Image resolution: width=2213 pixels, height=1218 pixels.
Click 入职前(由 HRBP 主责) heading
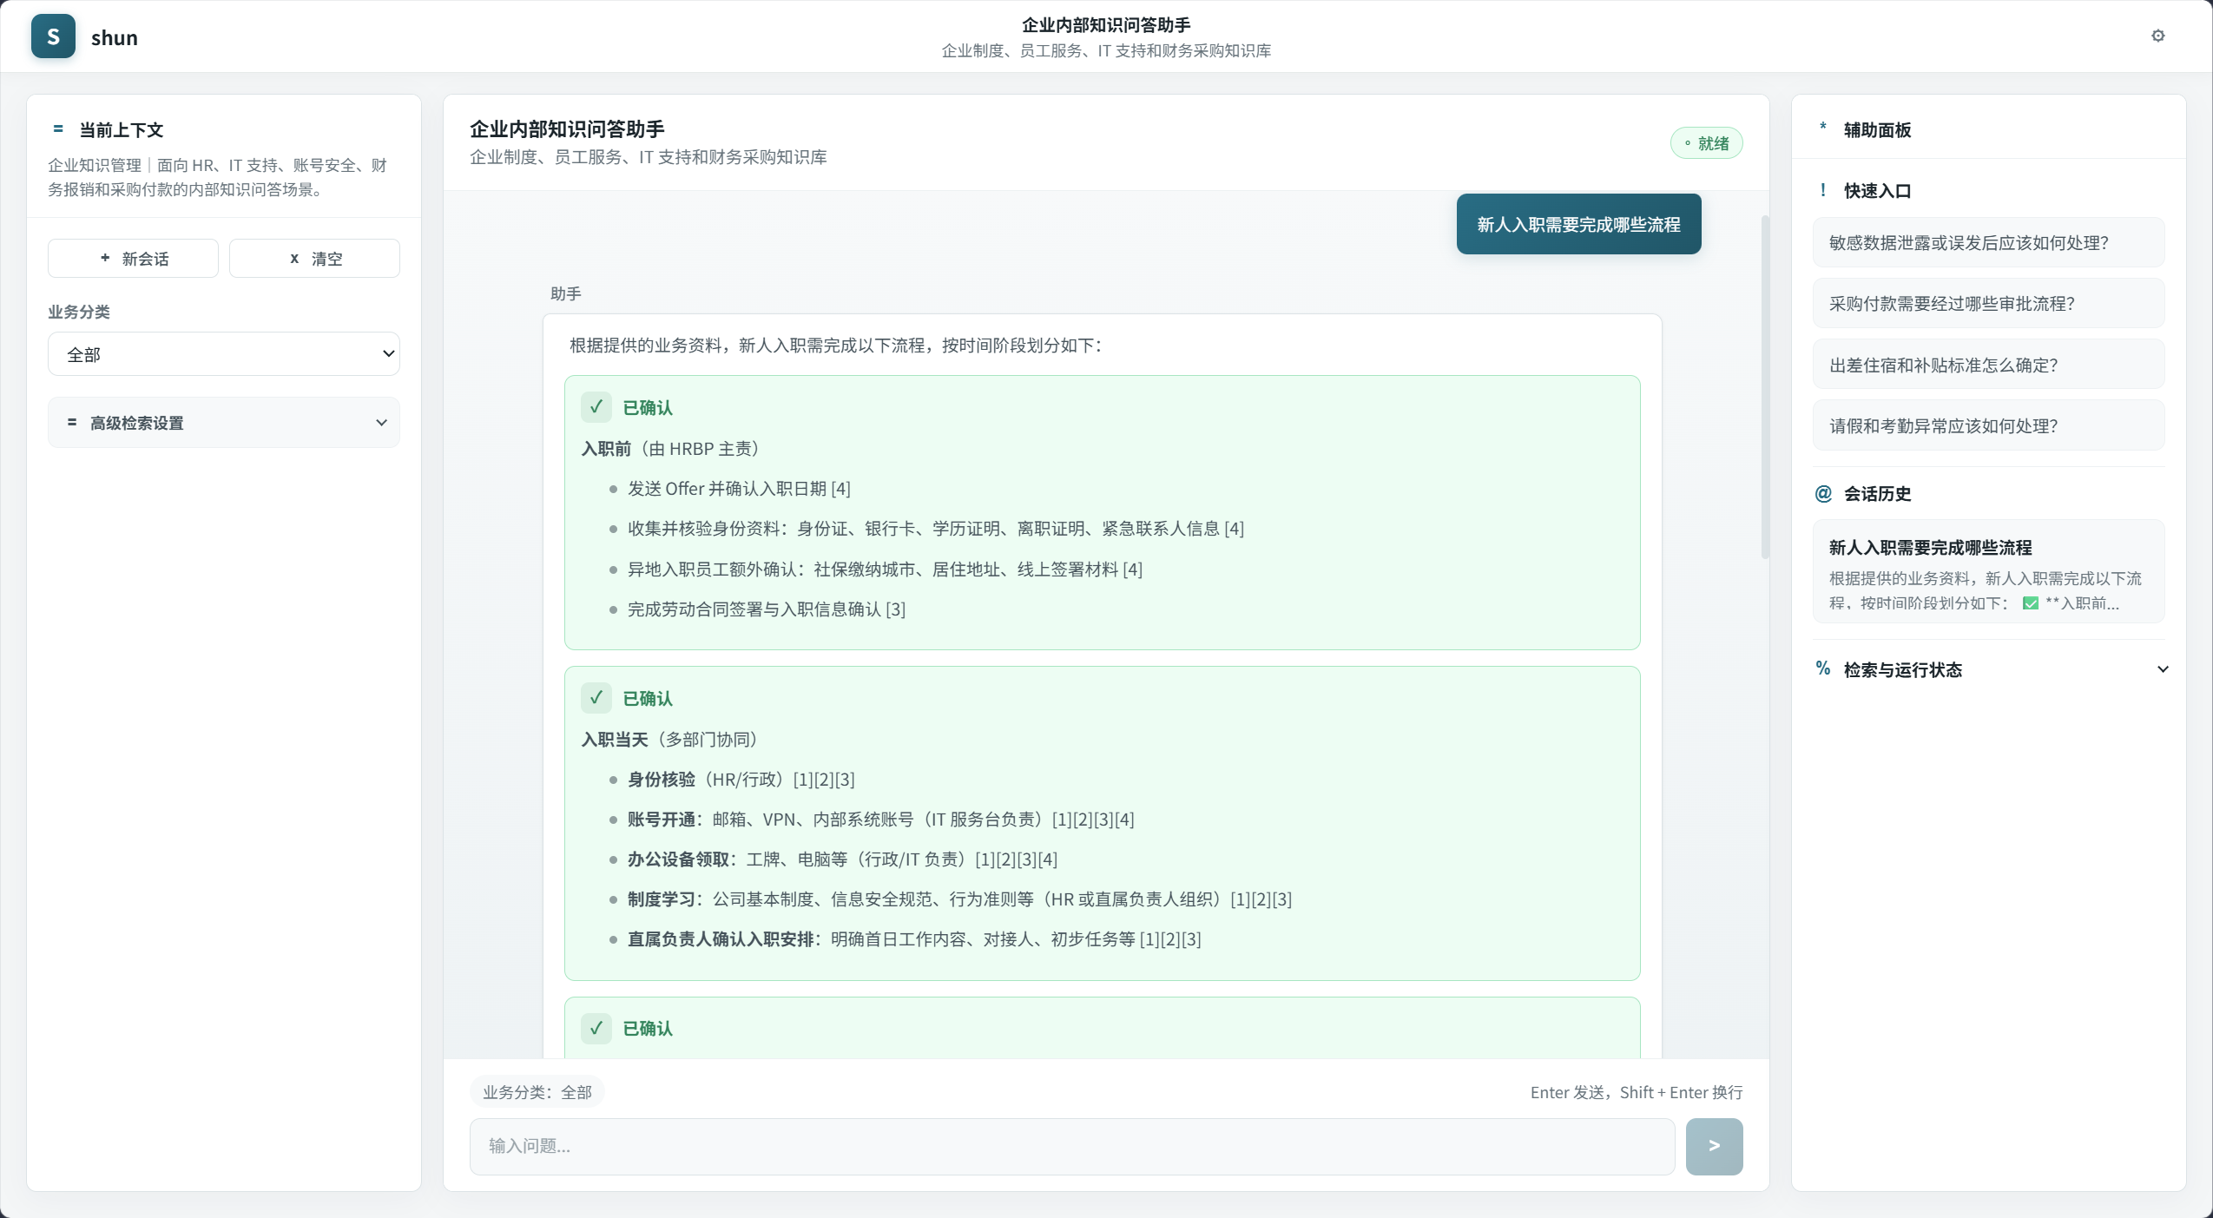[x=670, y=449]
